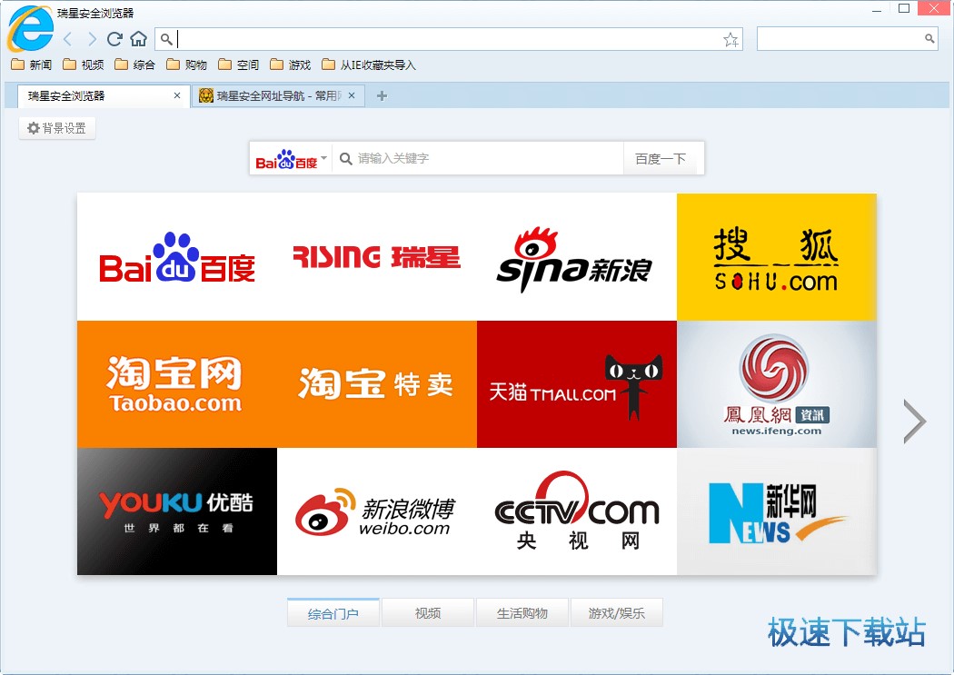Viewport: 954px width, 675px height.
Task: Open the 综合 bookmark folder
Action: 135,65
